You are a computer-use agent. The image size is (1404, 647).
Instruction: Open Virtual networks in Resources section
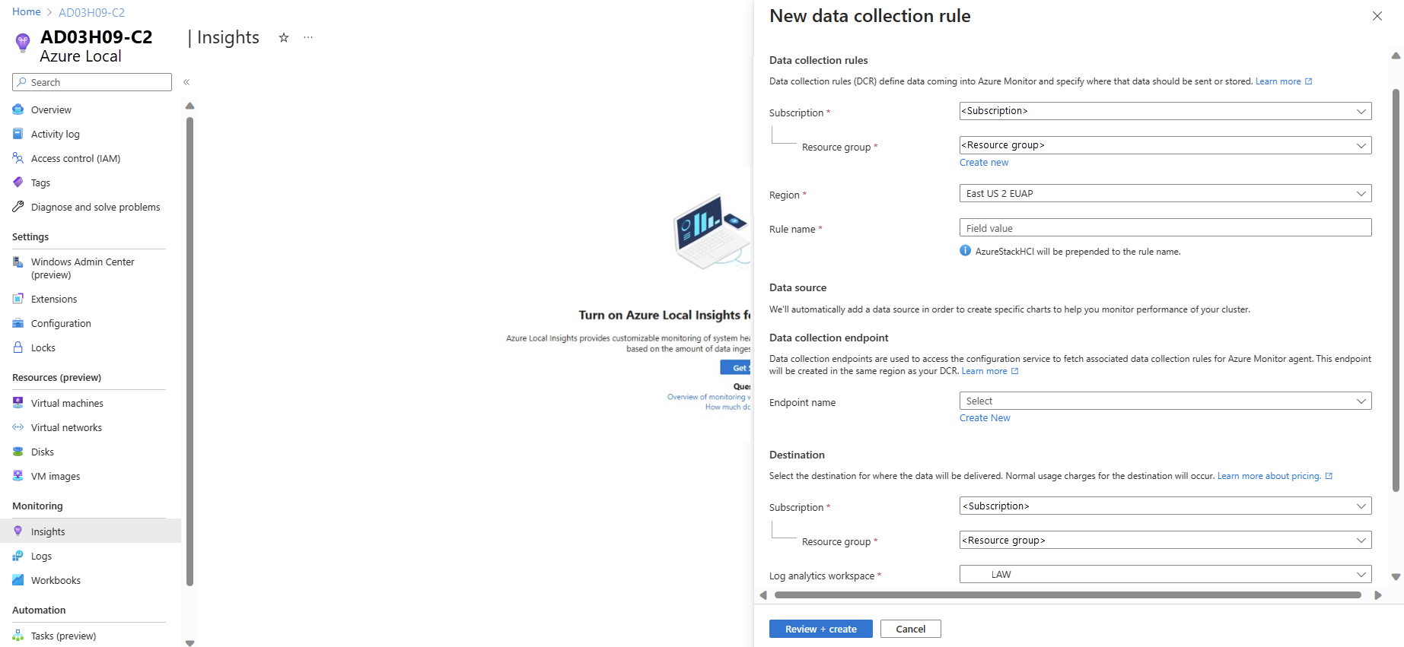point(66,427)
